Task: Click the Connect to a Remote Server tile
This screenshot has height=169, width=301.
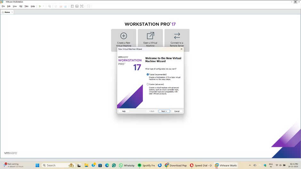Action: 177,39
